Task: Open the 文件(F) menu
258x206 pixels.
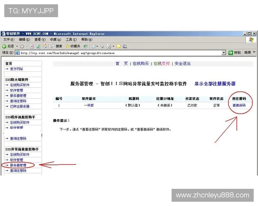Action: (x=9, y=39)
